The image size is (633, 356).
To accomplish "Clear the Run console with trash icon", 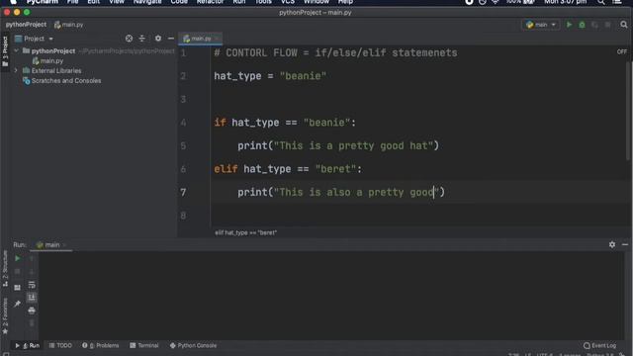I will point(32,323).
